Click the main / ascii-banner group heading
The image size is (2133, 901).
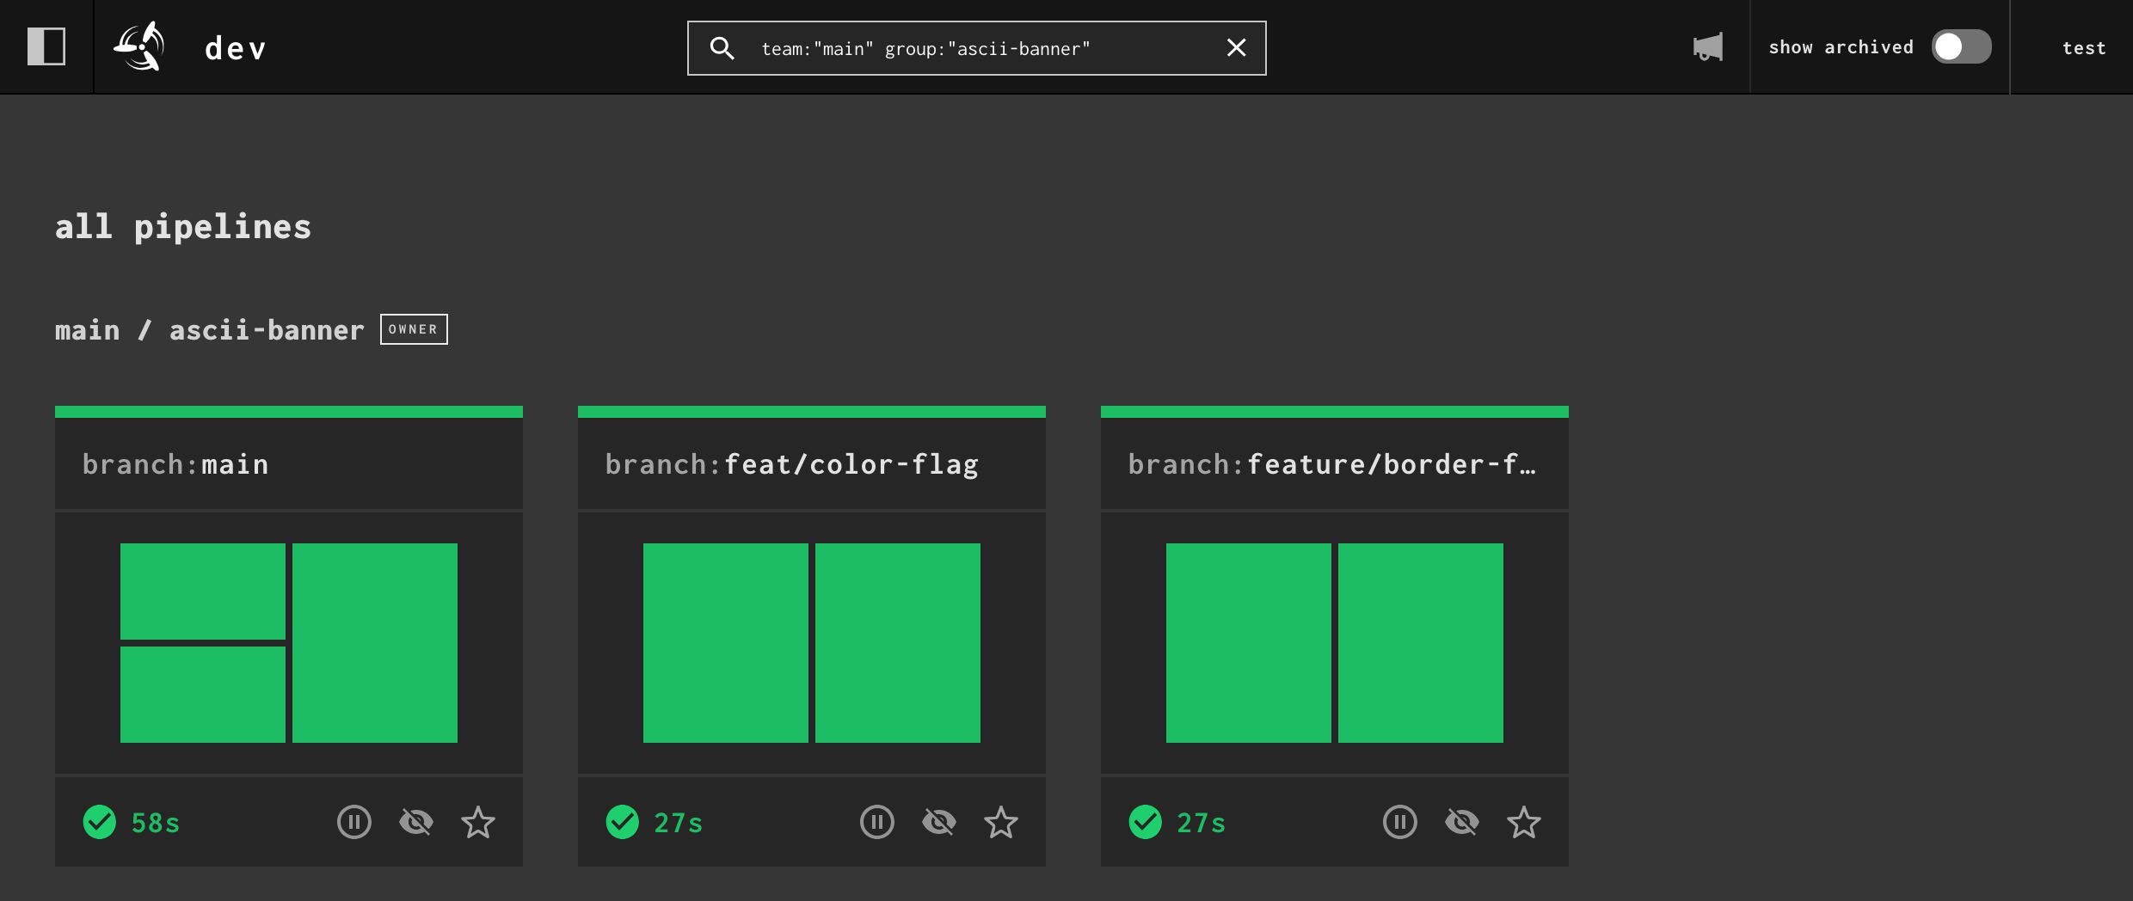tap(210, 330)
